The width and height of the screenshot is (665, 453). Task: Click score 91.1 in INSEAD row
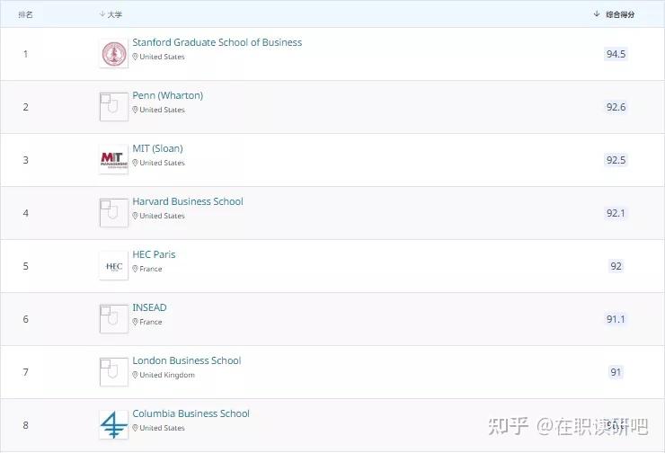click(616, 319)
